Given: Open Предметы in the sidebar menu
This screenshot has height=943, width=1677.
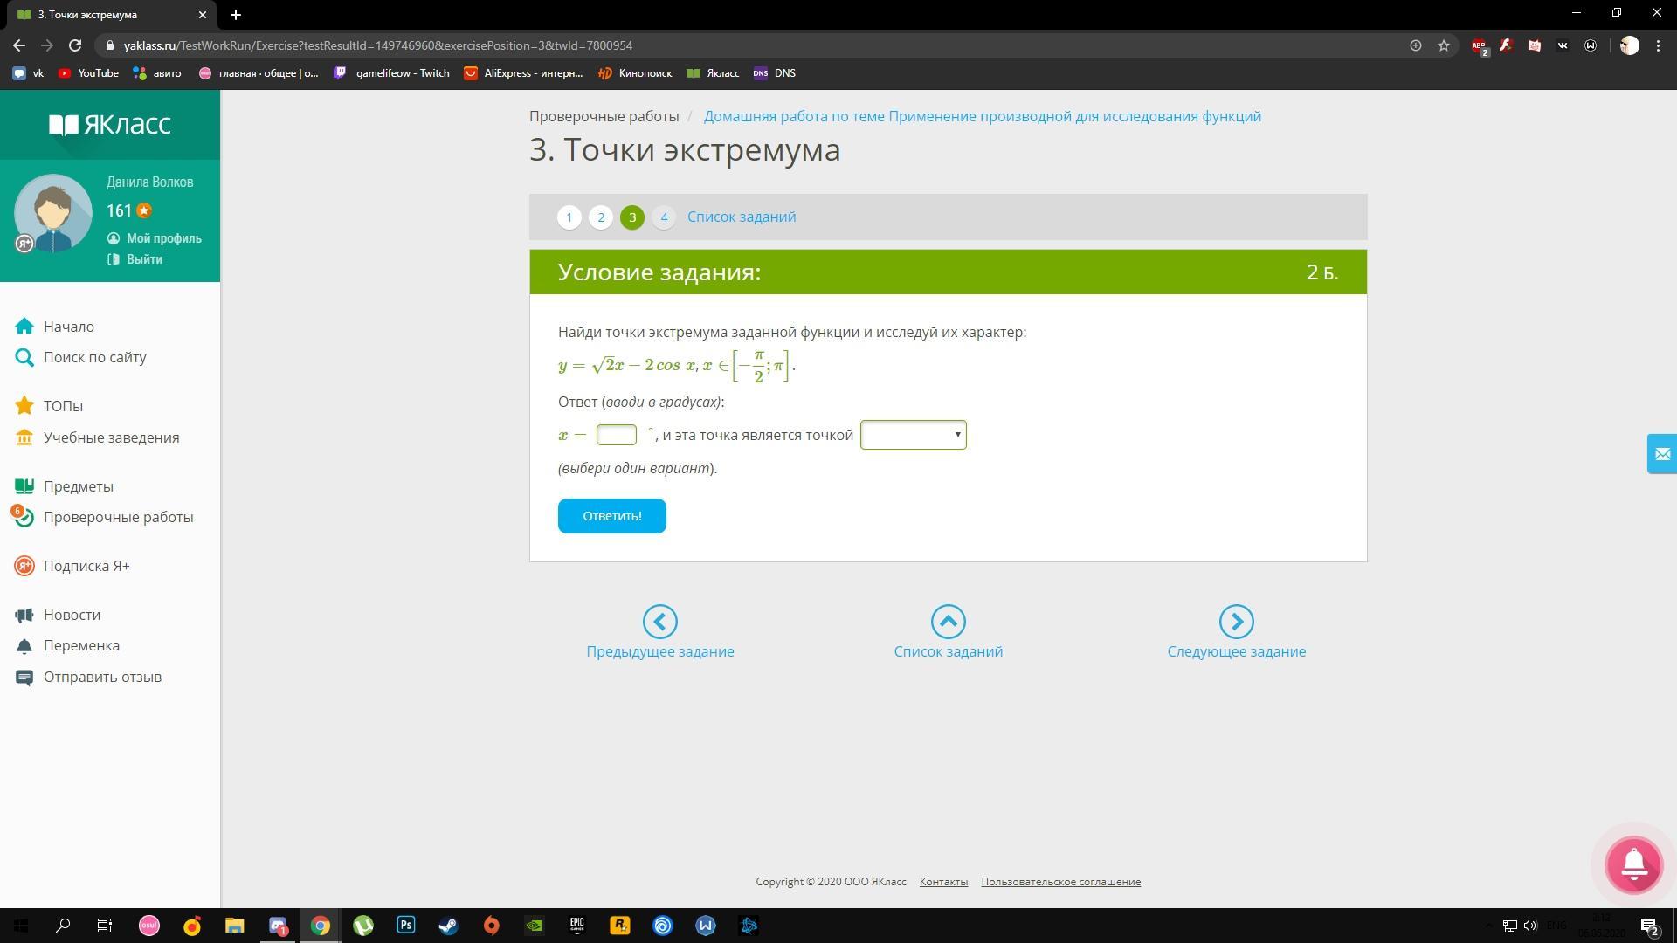Looking at the screenshot, I should coord(78,486).
